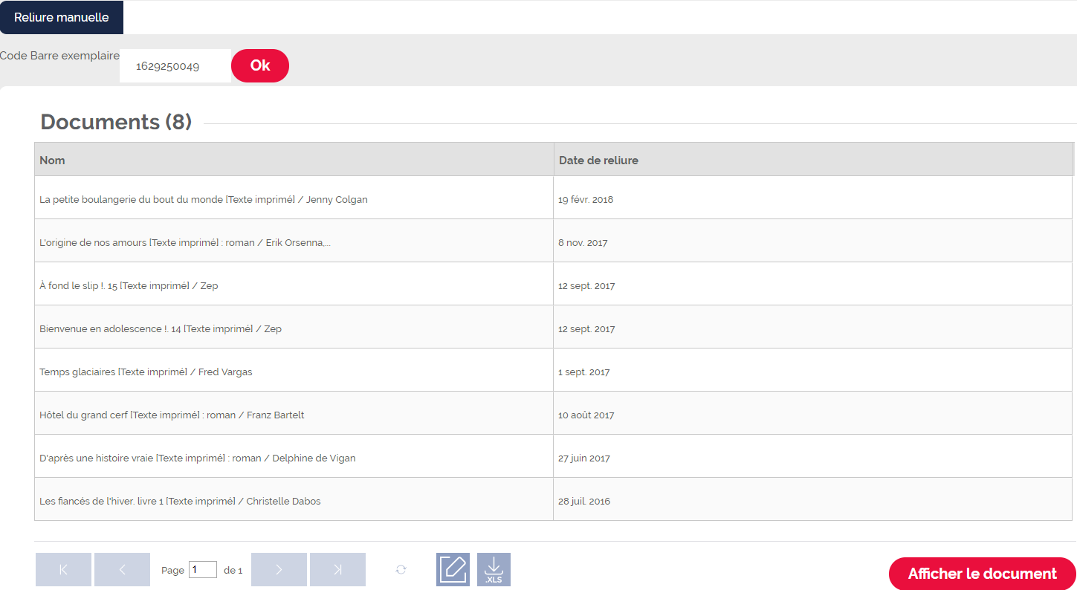Click the date 10 août 2017
This screenshot has width=1077, height=590.
(586, 415)
